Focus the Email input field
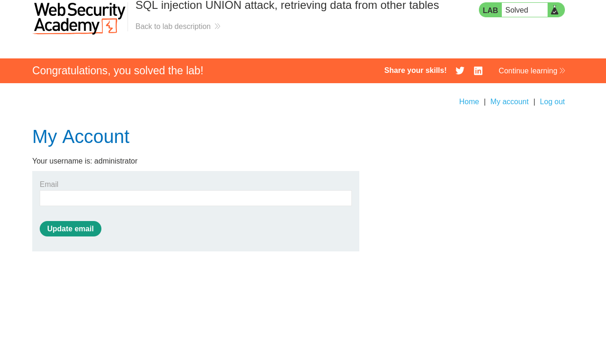The width and height of the screenshot is (606, 343). coord(196,198)
